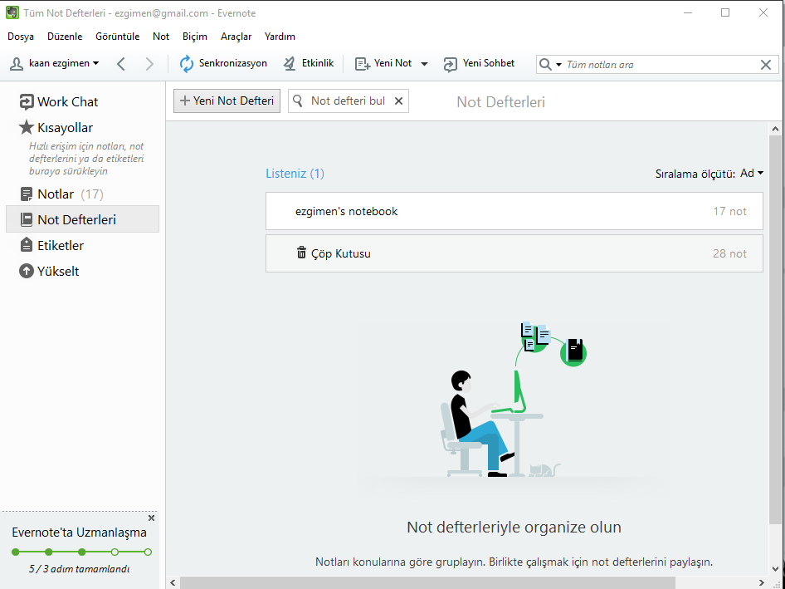This screenshot has width=785, height=589.
Task: Expand the kaan ezgimen account menu
Action: [55, 63]
